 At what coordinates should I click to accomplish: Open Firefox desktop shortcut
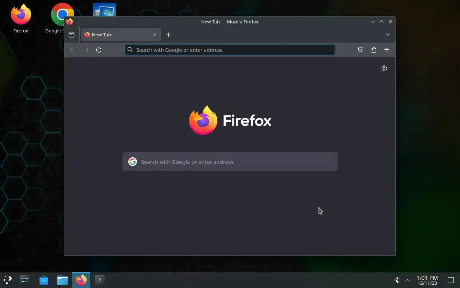coord(20,18)
